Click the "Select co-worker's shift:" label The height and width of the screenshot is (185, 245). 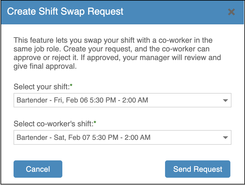pos(53,124)
